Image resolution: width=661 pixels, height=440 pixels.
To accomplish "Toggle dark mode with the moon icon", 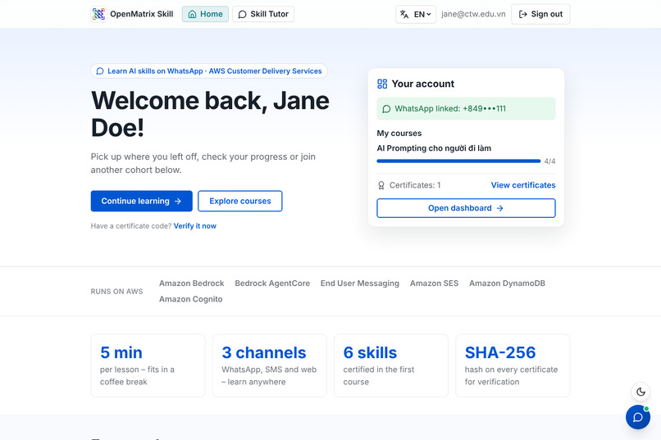I will [640, 392].
